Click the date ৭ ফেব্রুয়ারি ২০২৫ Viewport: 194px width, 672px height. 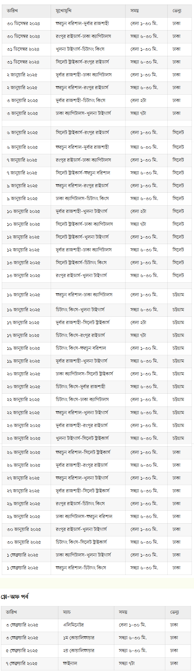22,663
